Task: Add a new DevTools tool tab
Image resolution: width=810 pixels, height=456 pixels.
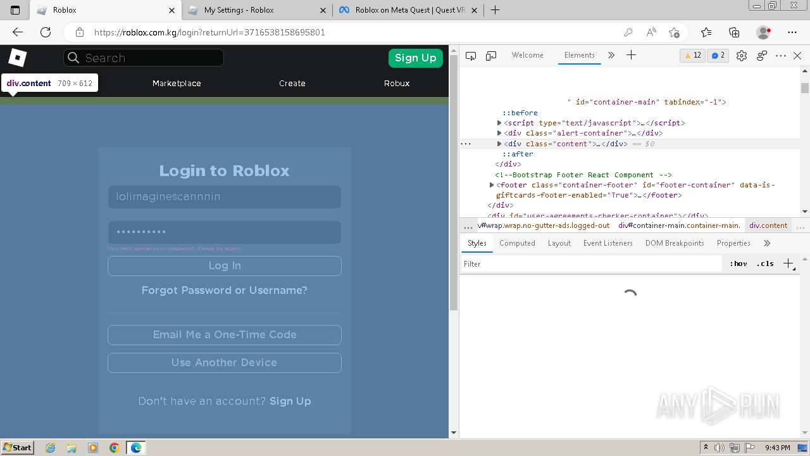Action: point(631,55)
